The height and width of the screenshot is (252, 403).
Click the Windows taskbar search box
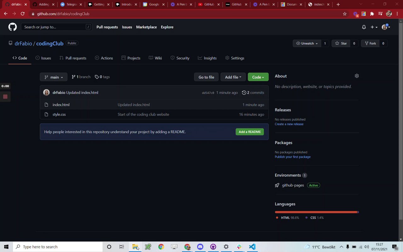(x=57, y=247)
